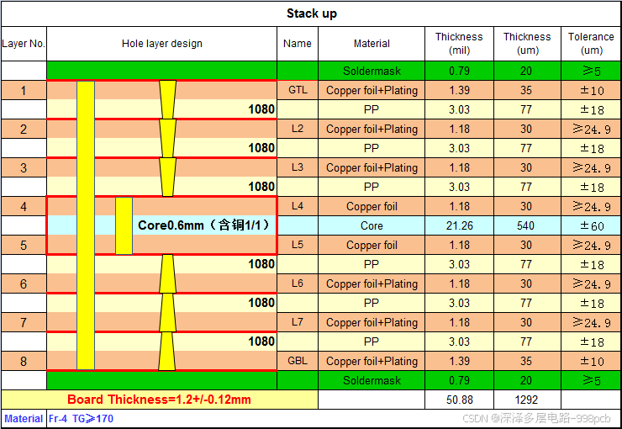622x429 pixels.
Task: Select the "Fr-4 TG≥170" material text
Action: point(81,418)
